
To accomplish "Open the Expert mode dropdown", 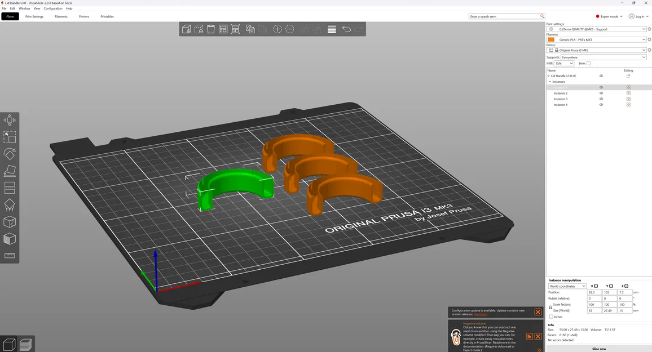I will click(609, 16).
